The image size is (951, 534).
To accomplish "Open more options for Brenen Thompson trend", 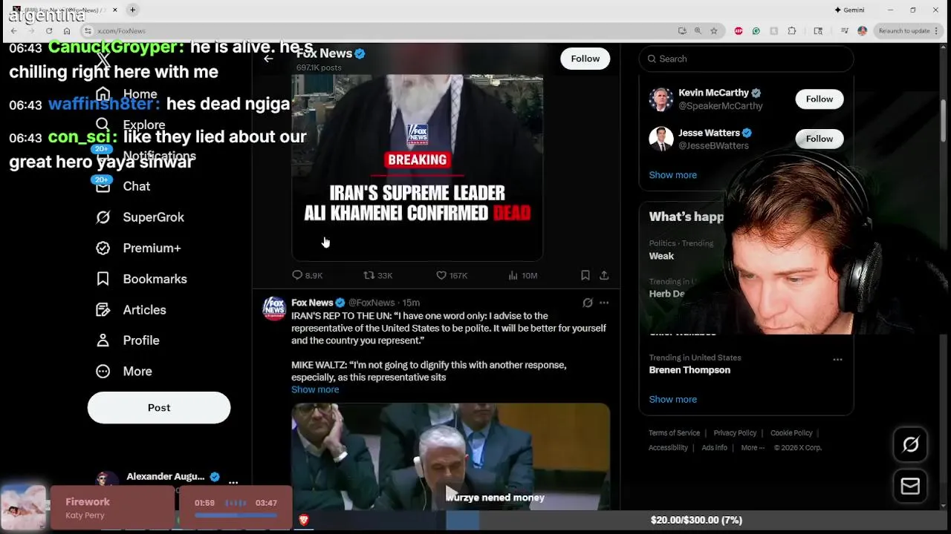I will point(837,360).
